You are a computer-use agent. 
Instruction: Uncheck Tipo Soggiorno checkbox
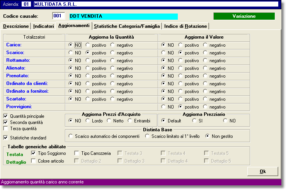click(x=33, y=153)
